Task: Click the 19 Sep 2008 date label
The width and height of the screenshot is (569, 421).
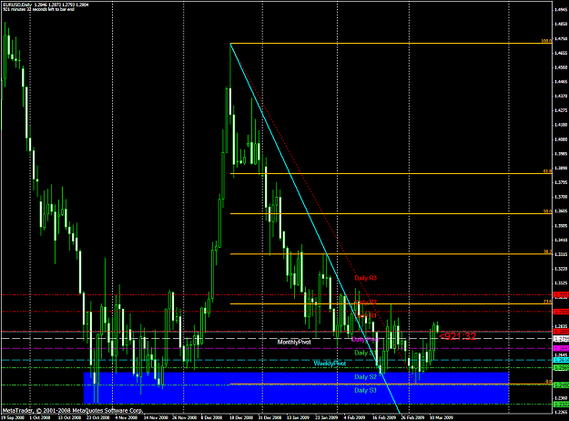Action: click(12, 417)
